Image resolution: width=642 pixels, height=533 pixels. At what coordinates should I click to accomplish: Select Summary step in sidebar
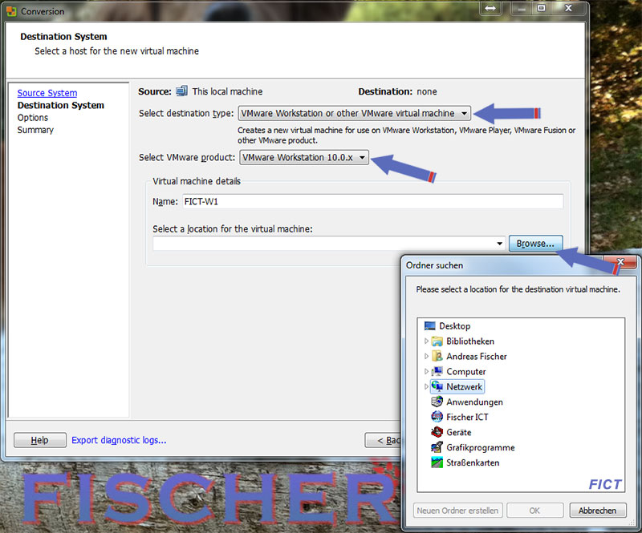click(35, 130)
